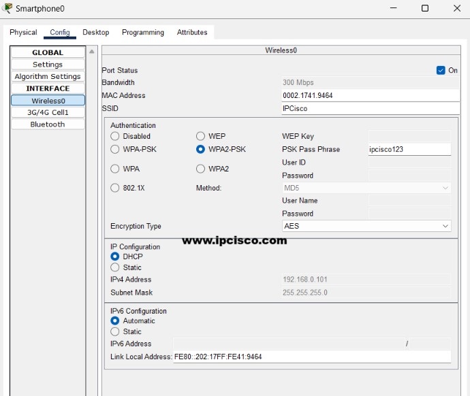Open the Programming tab
This screenshot has height=396, width=470.
pos(143,33)
